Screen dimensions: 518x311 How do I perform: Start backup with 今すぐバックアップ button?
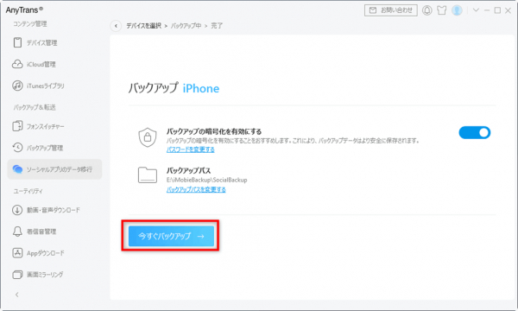click(x=171, y=236)
